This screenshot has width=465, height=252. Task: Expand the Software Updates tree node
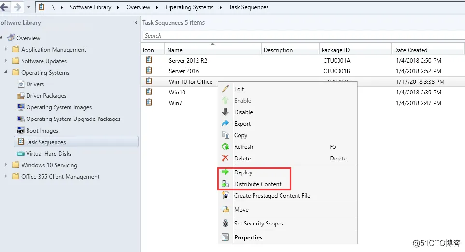6,61
